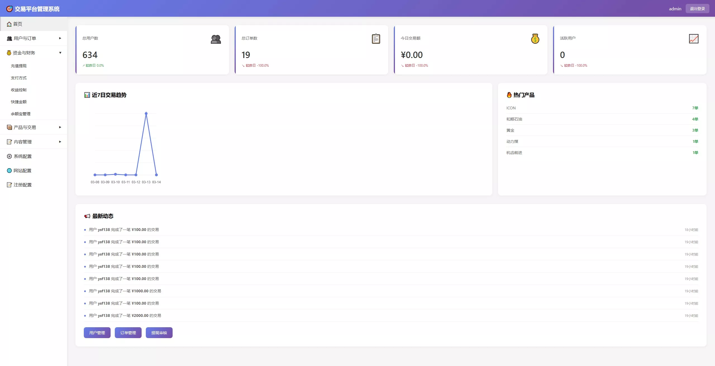
Task: Open 充值提现 submenu item
Action: 19,66
